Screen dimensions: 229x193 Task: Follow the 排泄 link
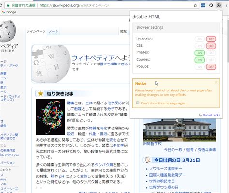103,134
